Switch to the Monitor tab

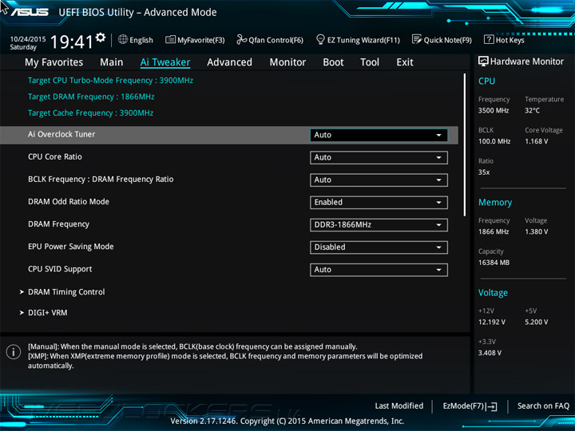click(x=287, y=62)
